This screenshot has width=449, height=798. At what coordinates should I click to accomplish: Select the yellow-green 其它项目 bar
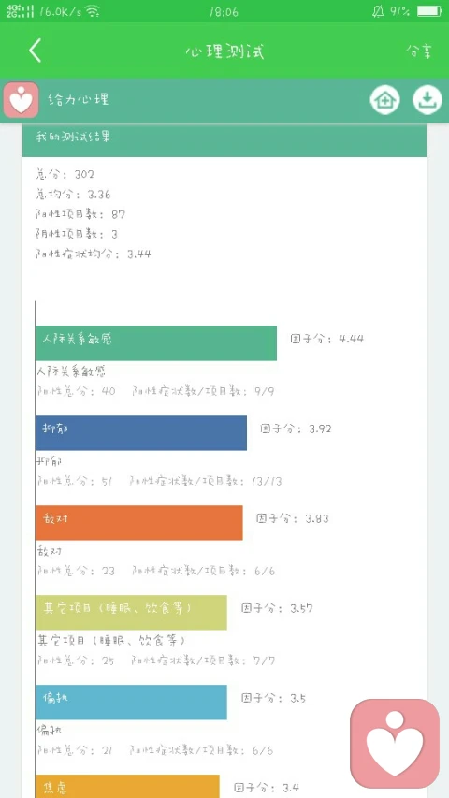point(131,612)
